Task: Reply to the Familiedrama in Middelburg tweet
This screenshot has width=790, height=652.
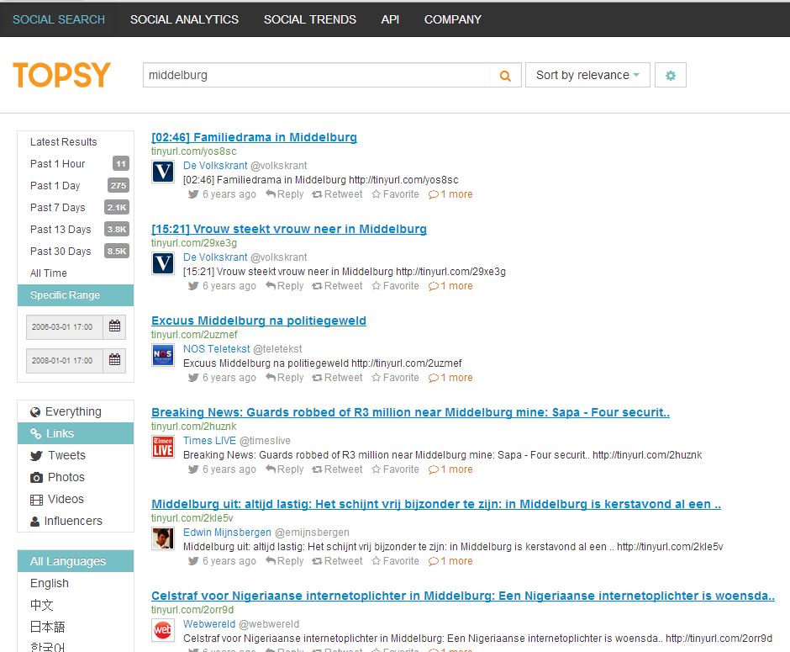Action: click(x=285, y=194)
